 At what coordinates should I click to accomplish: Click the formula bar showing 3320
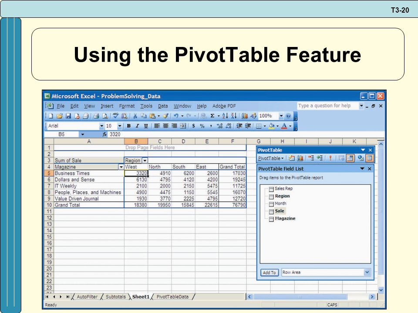(245, 134)
